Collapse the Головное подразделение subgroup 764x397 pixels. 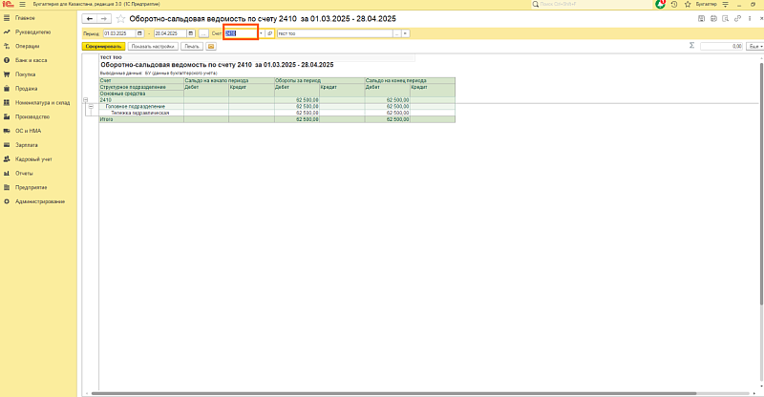(91, 106)
